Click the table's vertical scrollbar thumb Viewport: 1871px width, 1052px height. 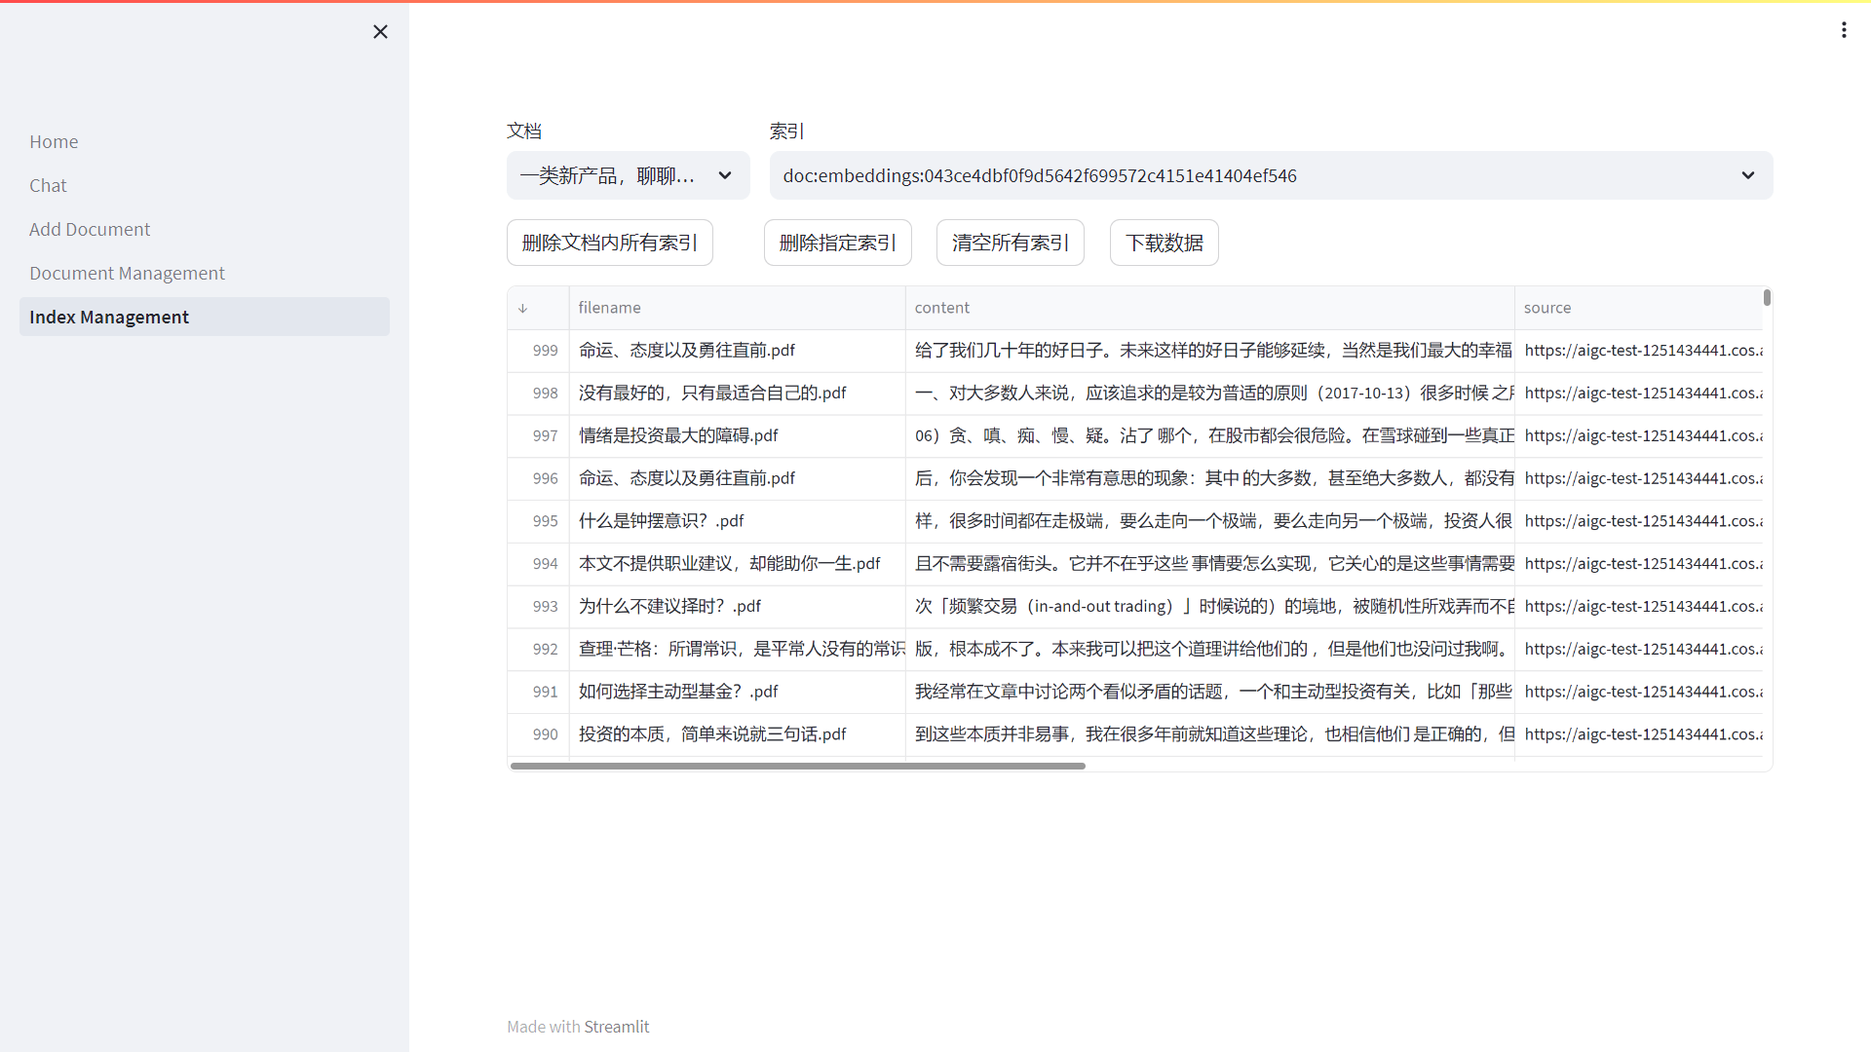click(1767, 297)
